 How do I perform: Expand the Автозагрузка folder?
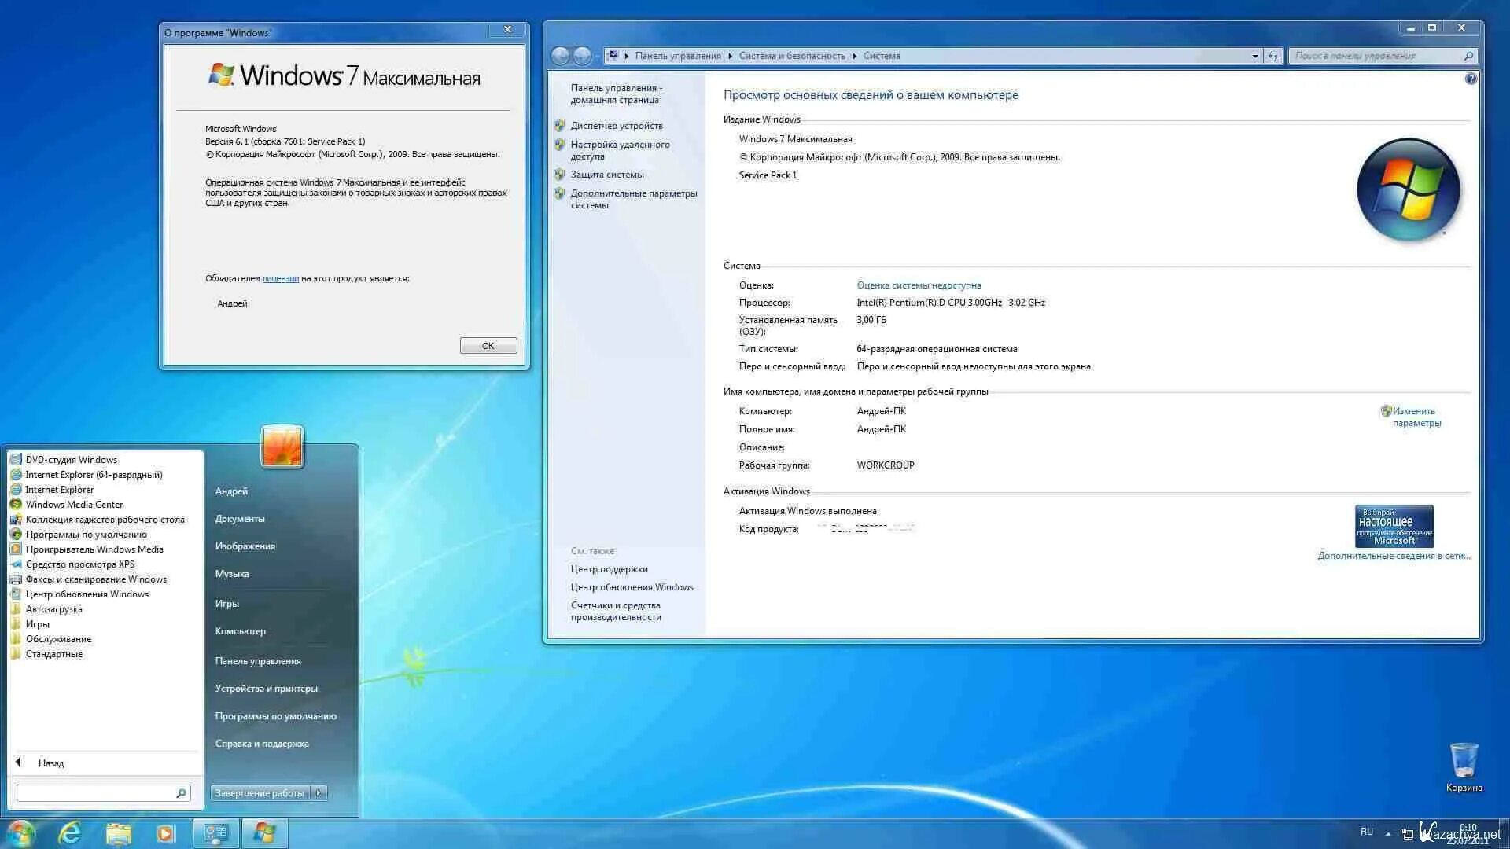[x=53, y=609]
